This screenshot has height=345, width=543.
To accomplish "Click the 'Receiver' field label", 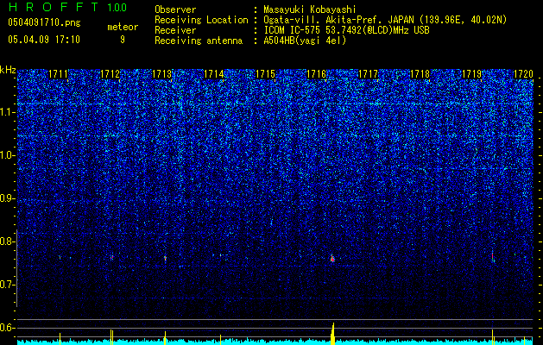I will point(175,30).
